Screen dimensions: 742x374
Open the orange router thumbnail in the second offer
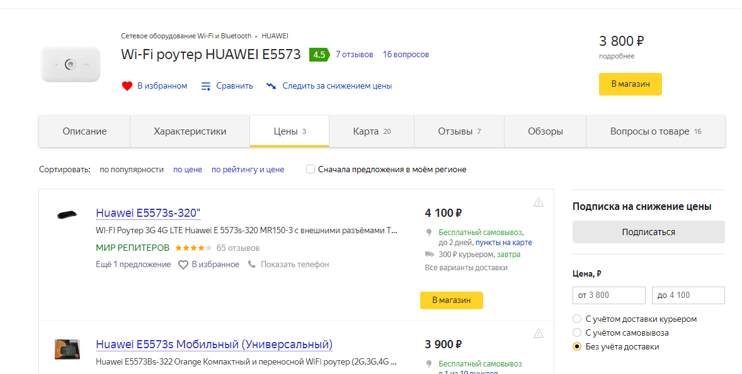click(x=67, y=349)
